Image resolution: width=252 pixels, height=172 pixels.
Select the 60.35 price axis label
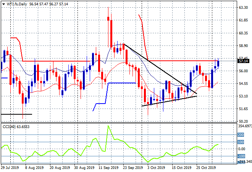pos(243,33)
